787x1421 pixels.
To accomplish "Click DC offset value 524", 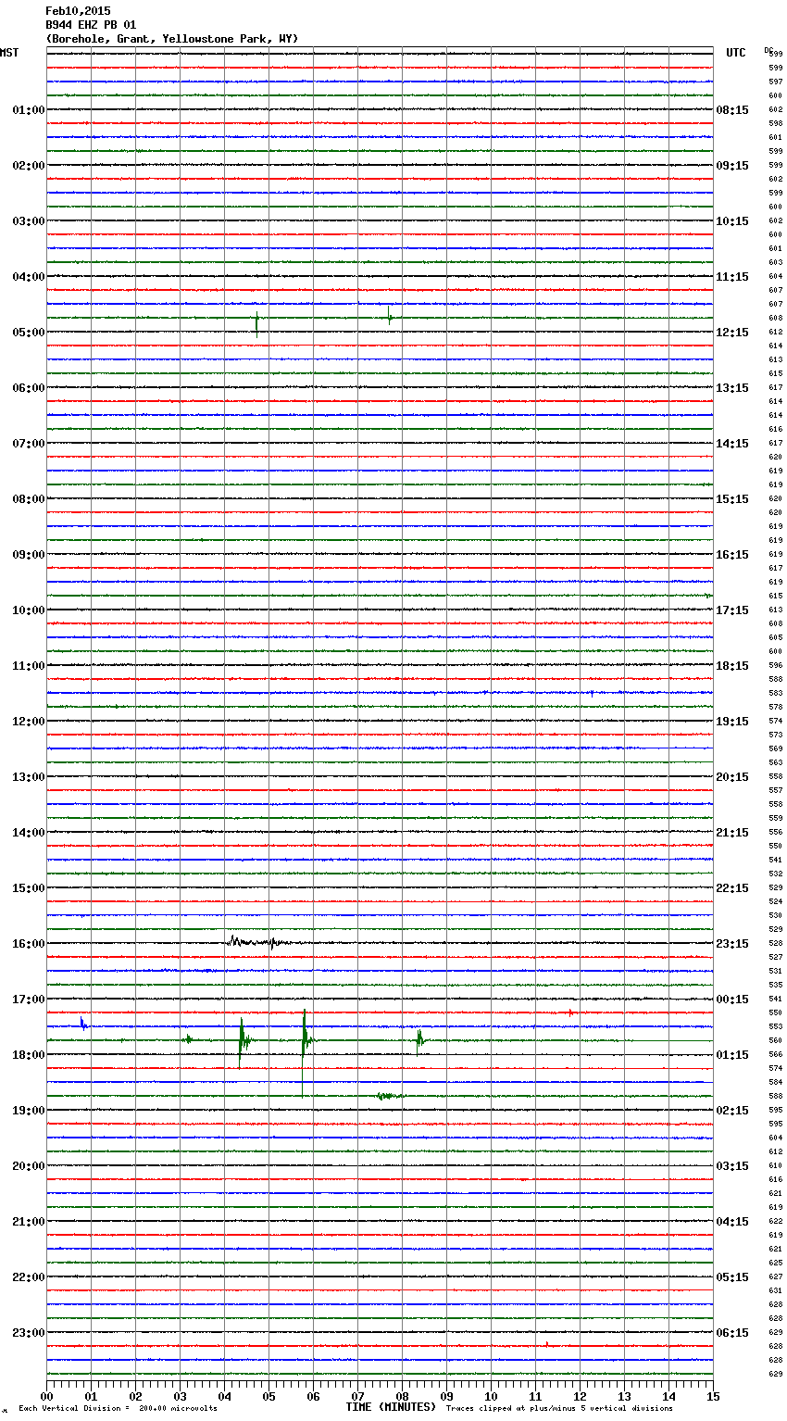I will tap(776, 901).
